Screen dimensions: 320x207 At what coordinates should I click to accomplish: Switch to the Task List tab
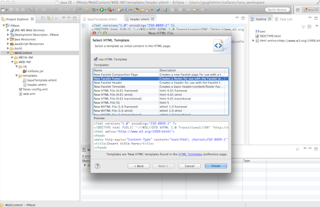(x=285, y=19)
